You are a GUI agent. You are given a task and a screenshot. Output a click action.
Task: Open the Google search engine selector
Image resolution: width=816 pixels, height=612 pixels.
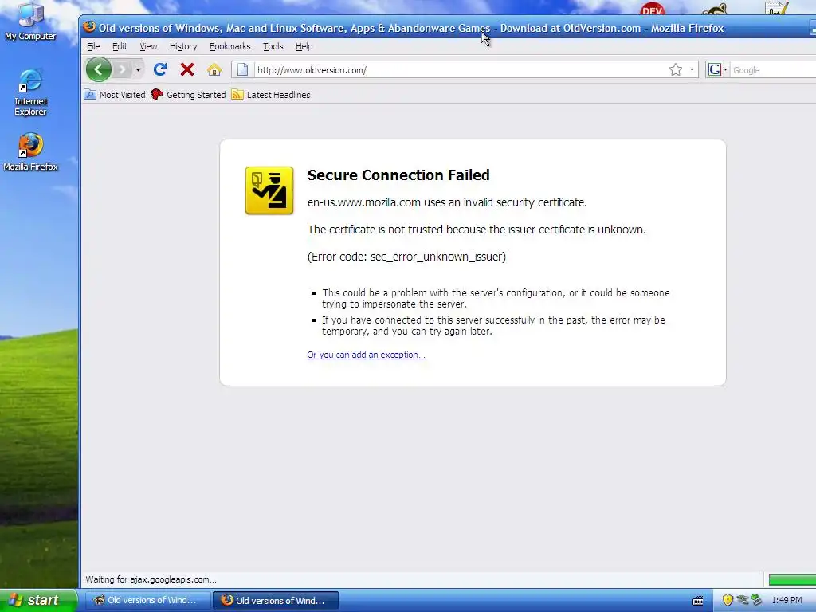tap(718, 70)
